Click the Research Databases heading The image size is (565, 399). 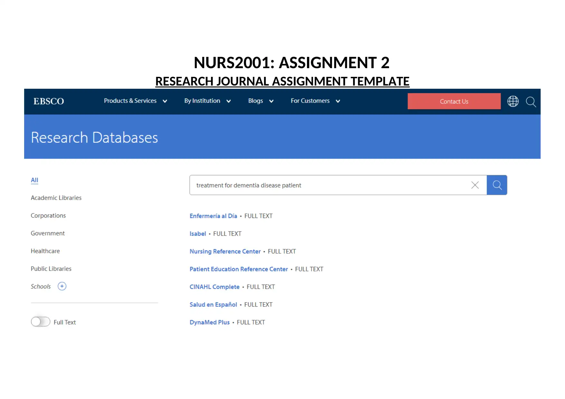coord(94,138)
